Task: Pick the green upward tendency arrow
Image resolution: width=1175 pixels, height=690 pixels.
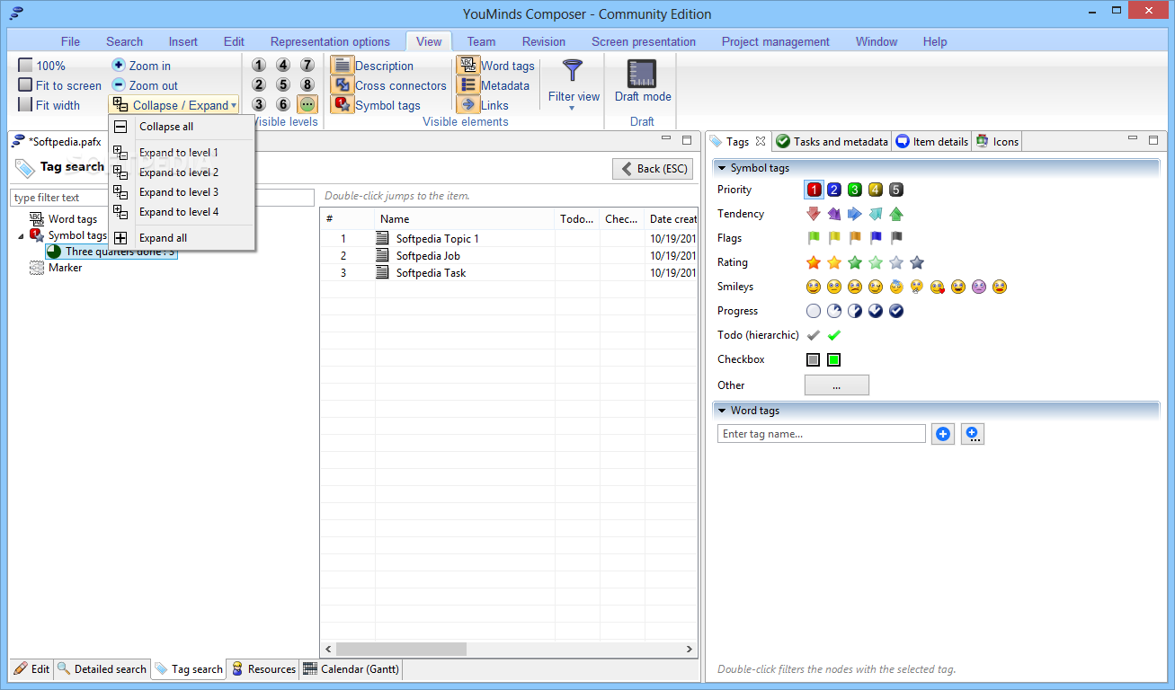Action: (896, 214)
